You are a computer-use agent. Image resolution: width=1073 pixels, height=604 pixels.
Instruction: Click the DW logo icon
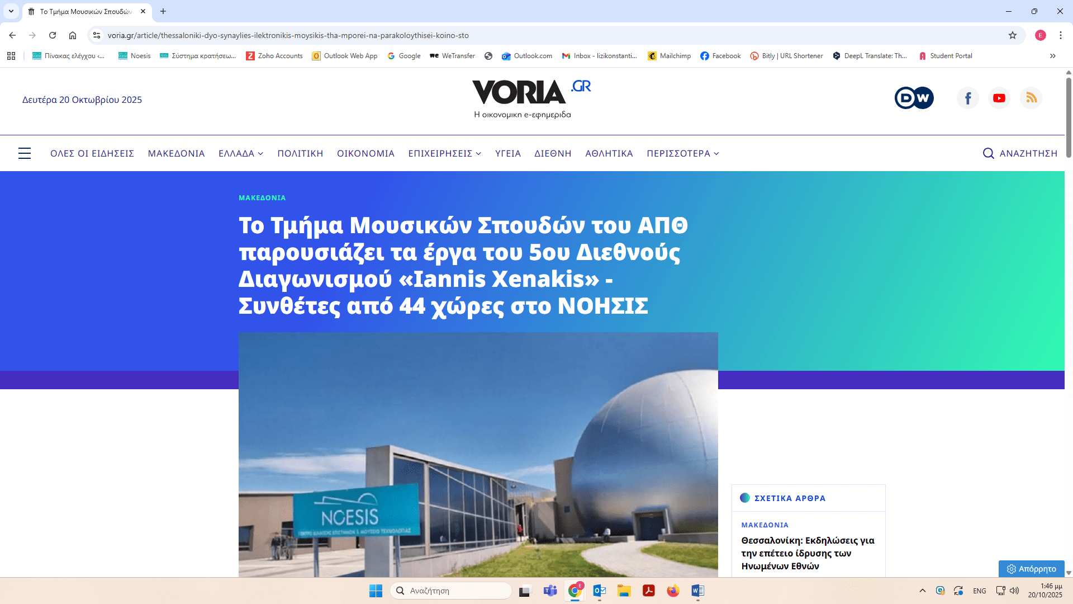tap(914, 98)
